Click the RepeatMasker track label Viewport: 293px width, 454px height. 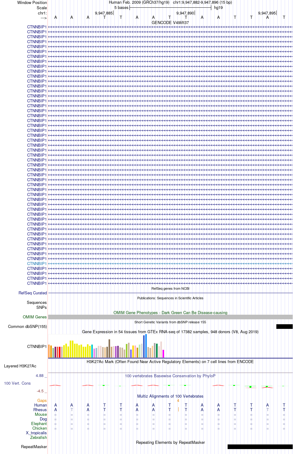(x=34, y=447)
